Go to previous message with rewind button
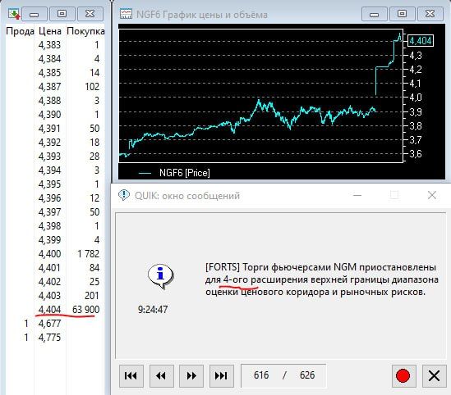451x395 pixels. (161, 375)
